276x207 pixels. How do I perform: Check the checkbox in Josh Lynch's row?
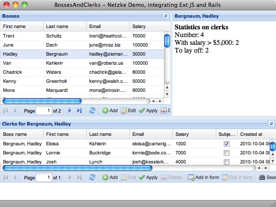coord(226,162)
